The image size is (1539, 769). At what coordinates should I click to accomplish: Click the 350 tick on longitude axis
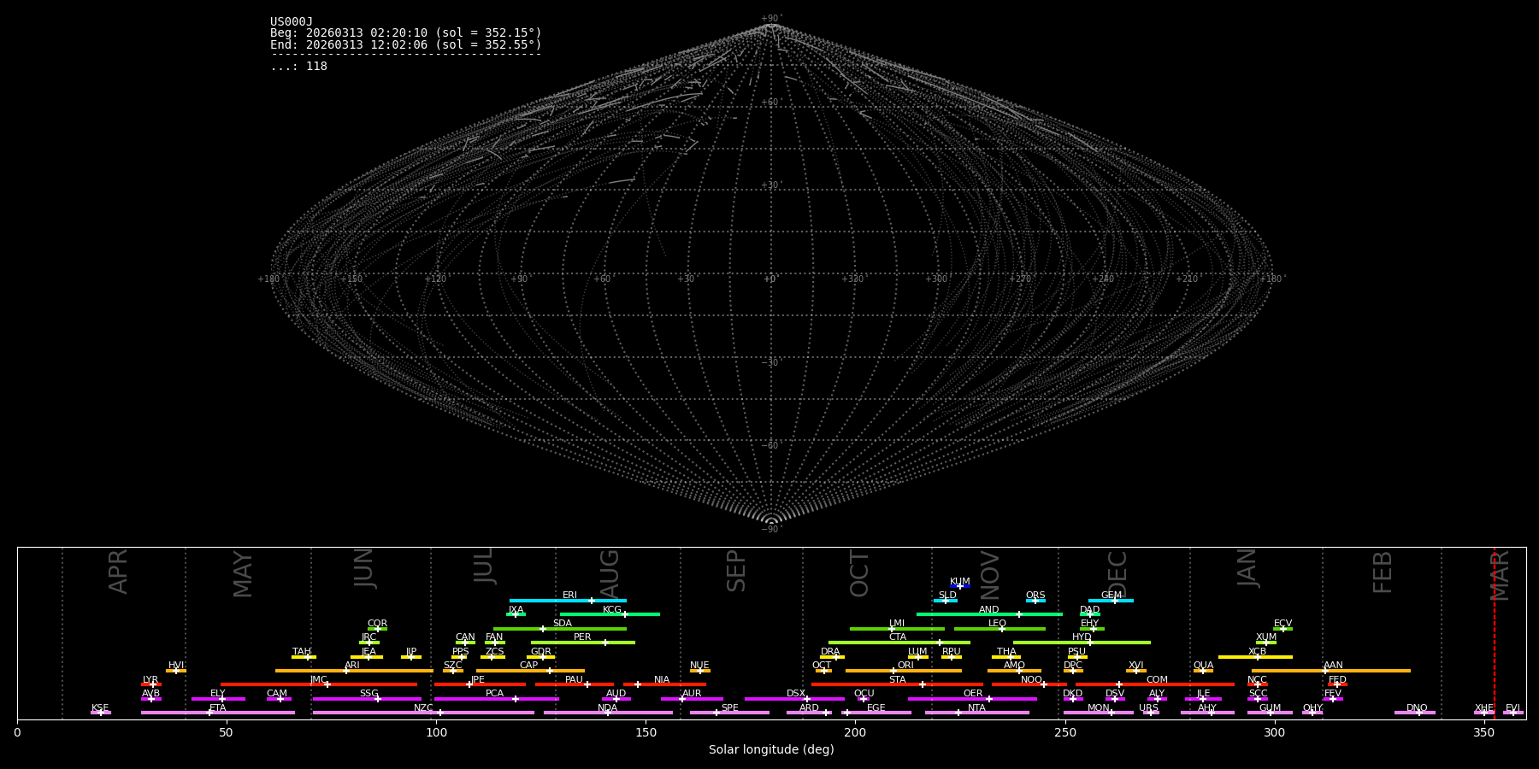tap(1483, 732)
